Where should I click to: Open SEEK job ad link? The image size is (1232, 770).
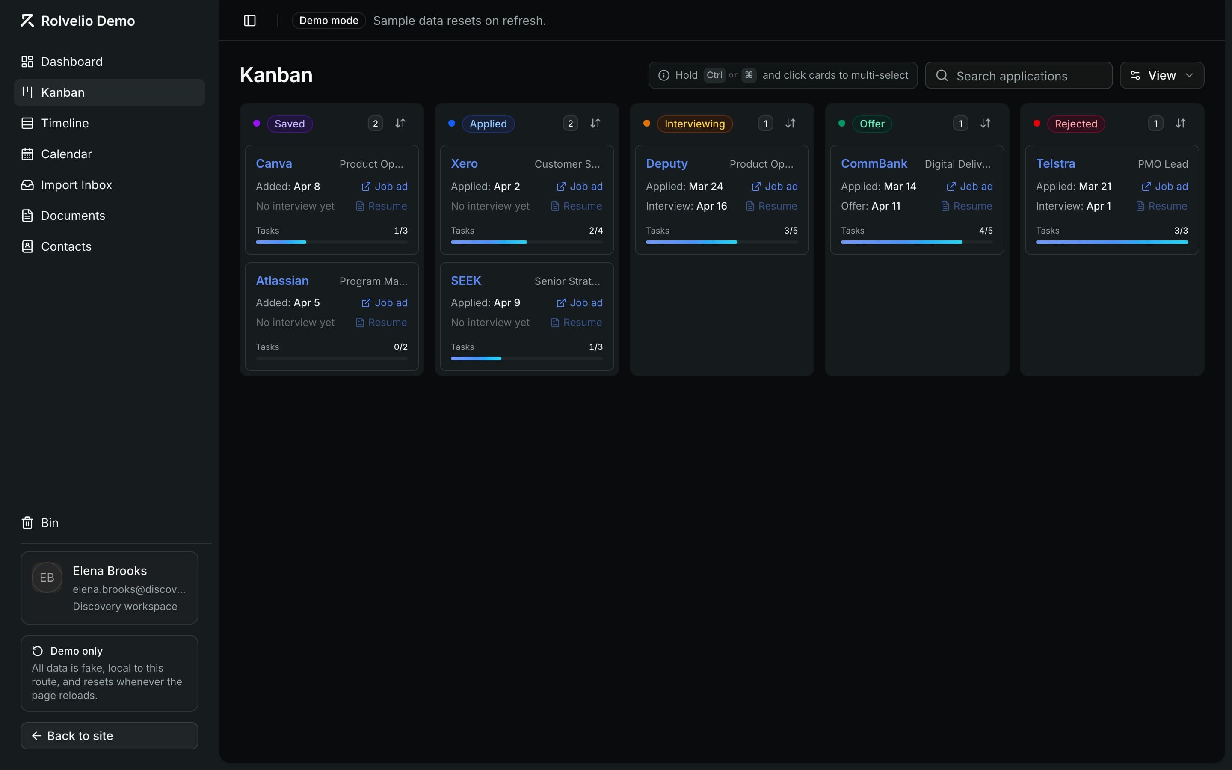[x=579, y=302]
